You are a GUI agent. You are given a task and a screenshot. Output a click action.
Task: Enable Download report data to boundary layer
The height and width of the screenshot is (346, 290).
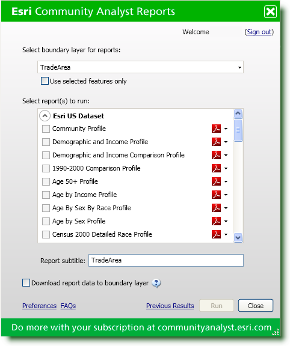point(26,283)
